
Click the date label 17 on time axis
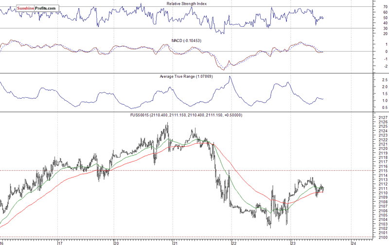pyautogui.click(x=60, y=243)
